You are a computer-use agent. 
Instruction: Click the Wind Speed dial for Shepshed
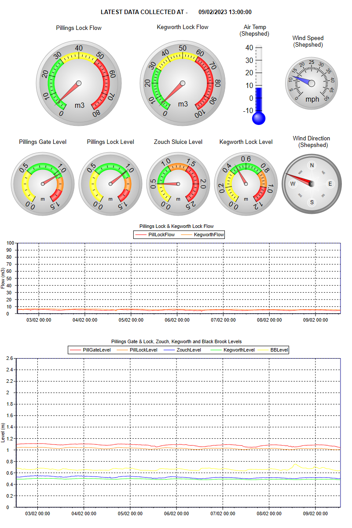(312, 84)
